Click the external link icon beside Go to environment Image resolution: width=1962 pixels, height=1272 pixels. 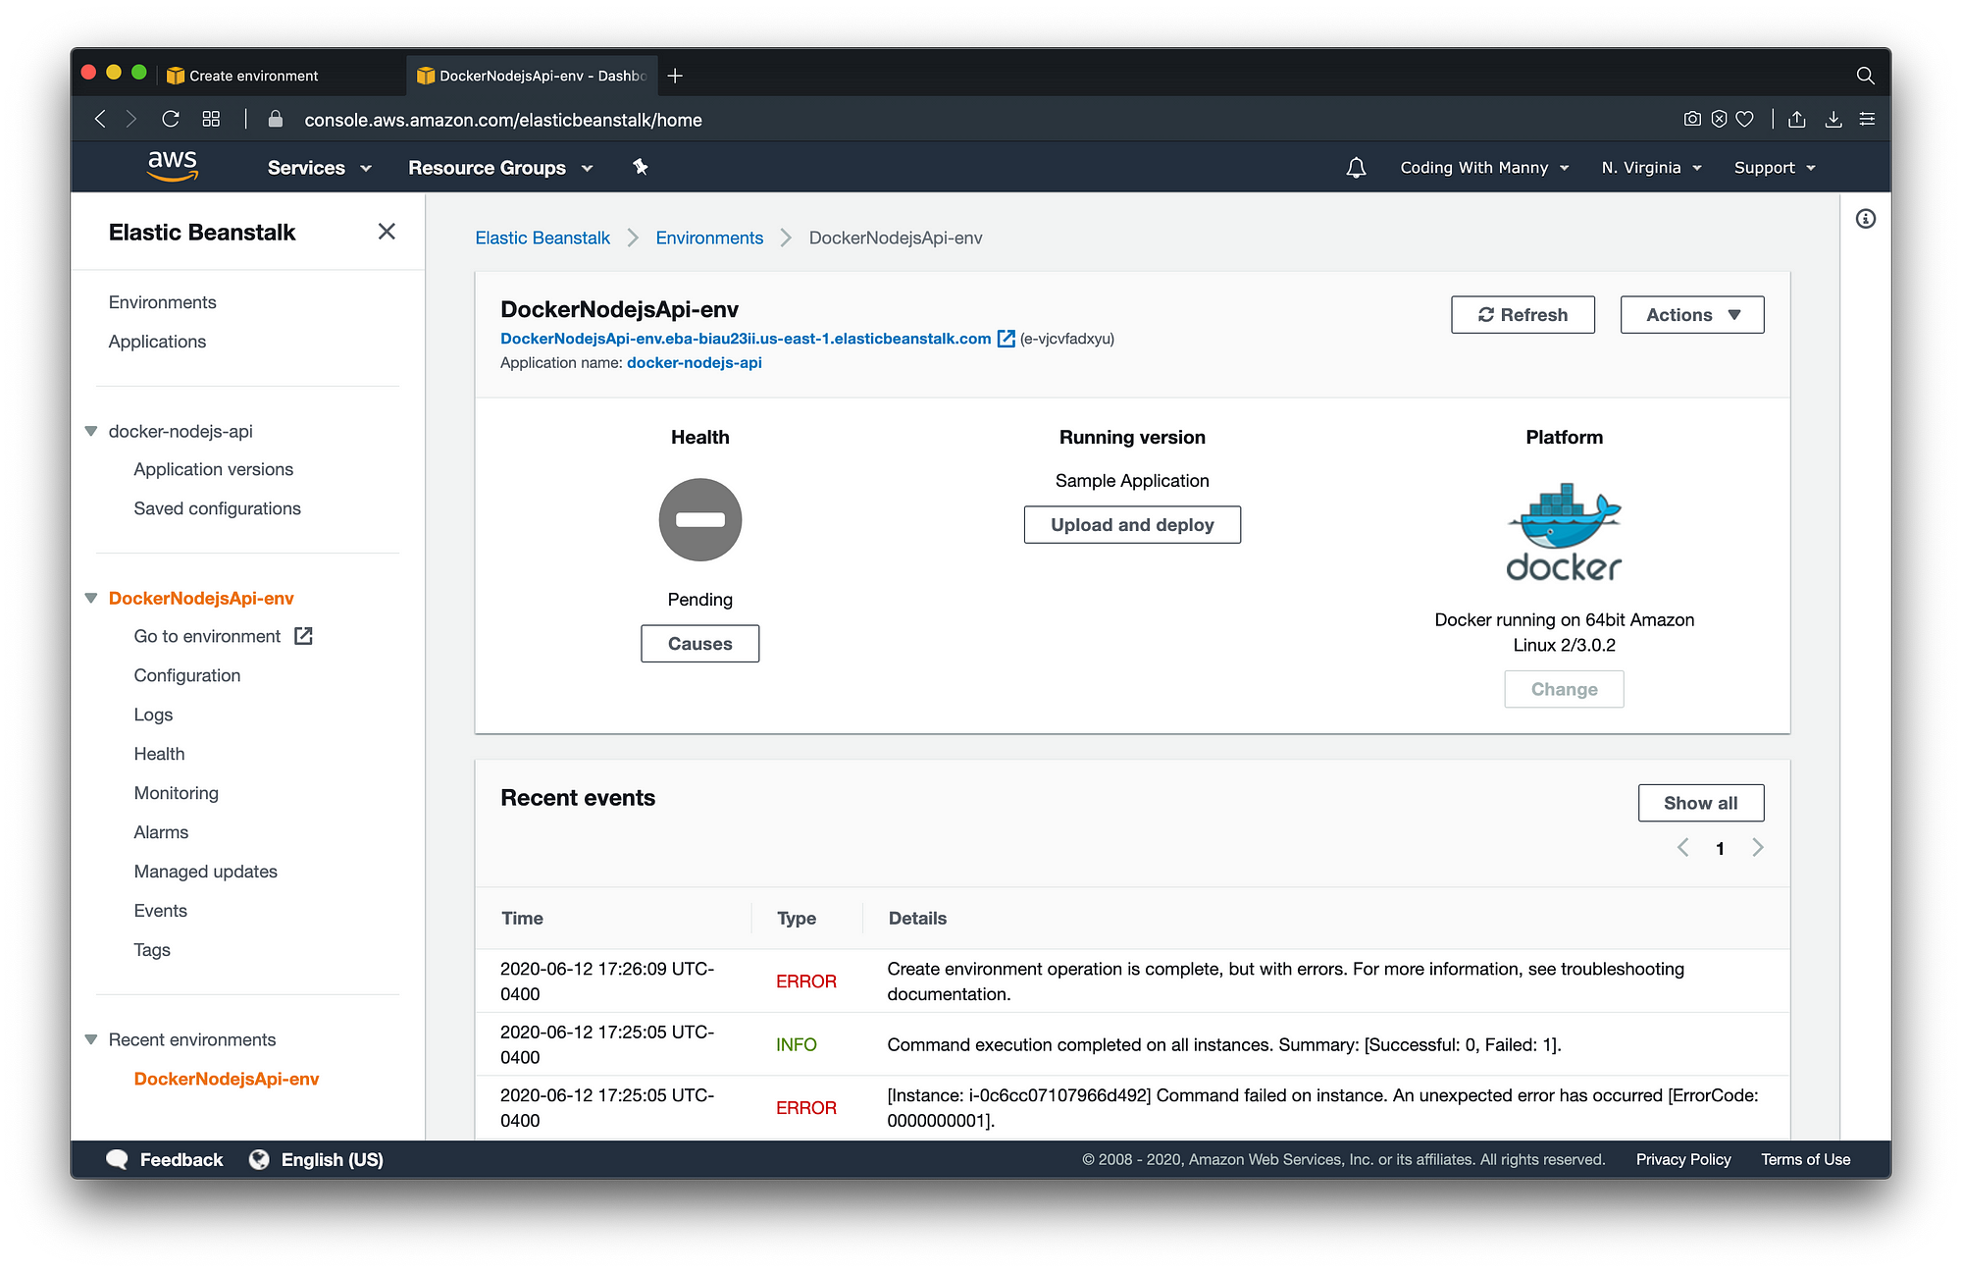[303, 636]
